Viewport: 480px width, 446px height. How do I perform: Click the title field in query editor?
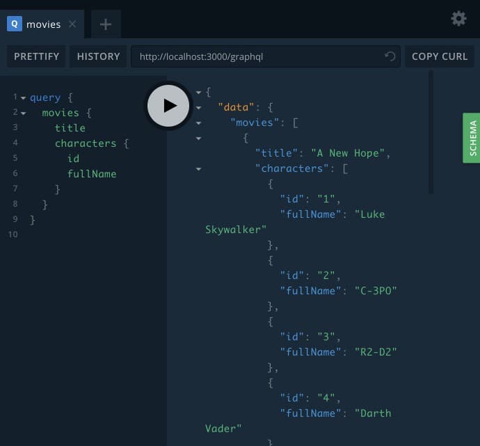(70, 128)
